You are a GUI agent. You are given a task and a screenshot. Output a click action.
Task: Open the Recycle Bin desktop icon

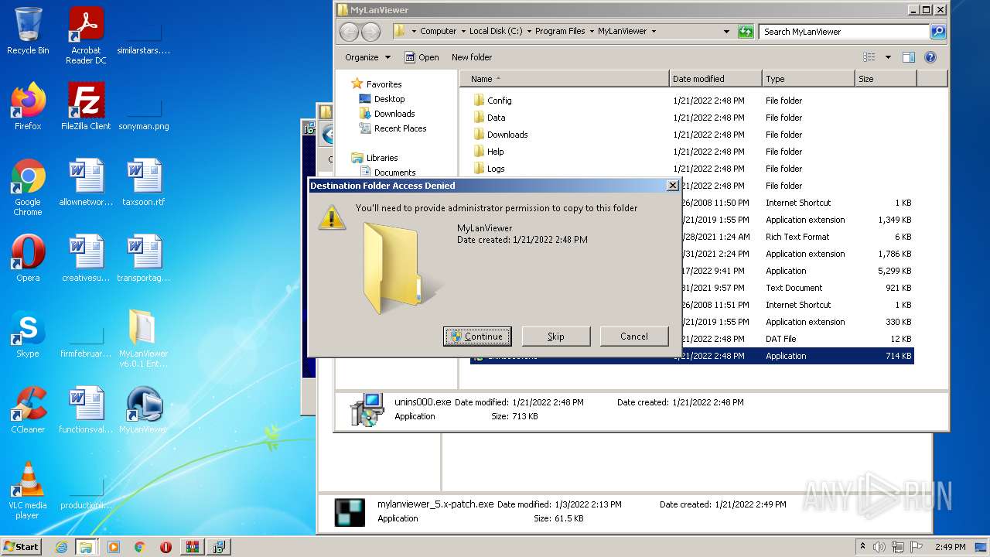pos(28,31)
